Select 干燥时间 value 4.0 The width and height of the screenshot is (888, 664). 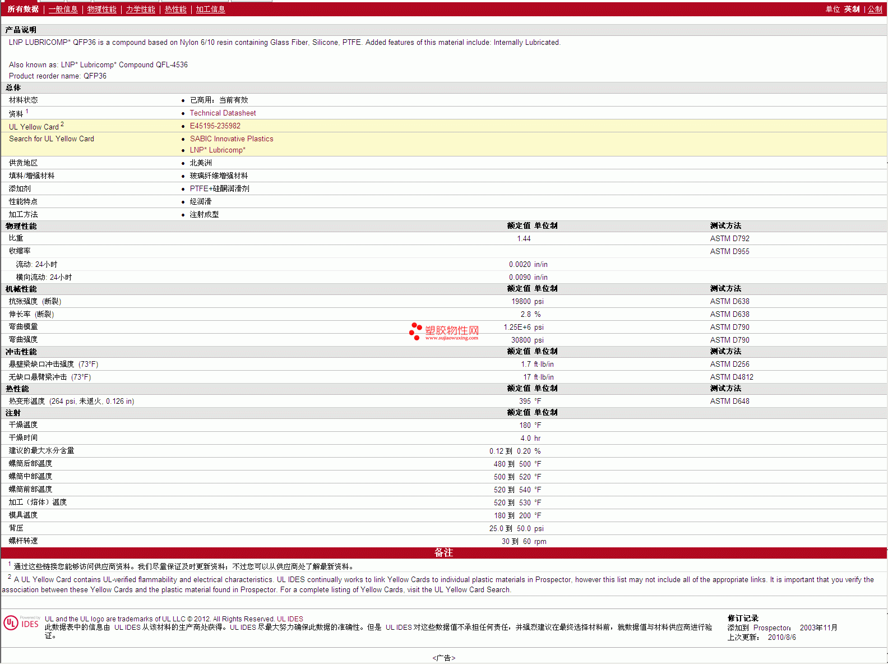coord(525,439)
